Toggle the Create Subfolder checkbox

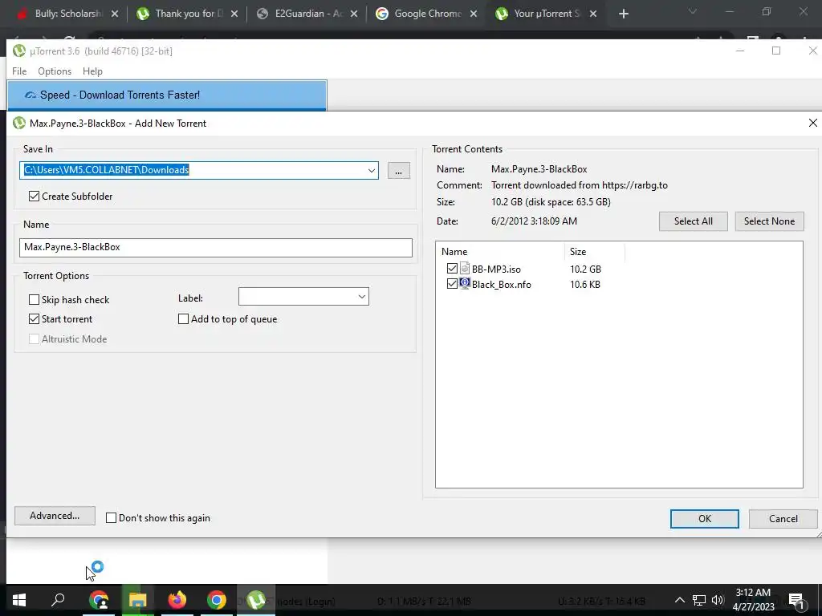[x=34, y=197]
